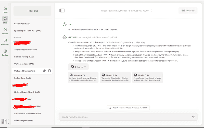204x128 pixels.
Task: Open the LocalDocs button in top right
Action: pos(188,10)
